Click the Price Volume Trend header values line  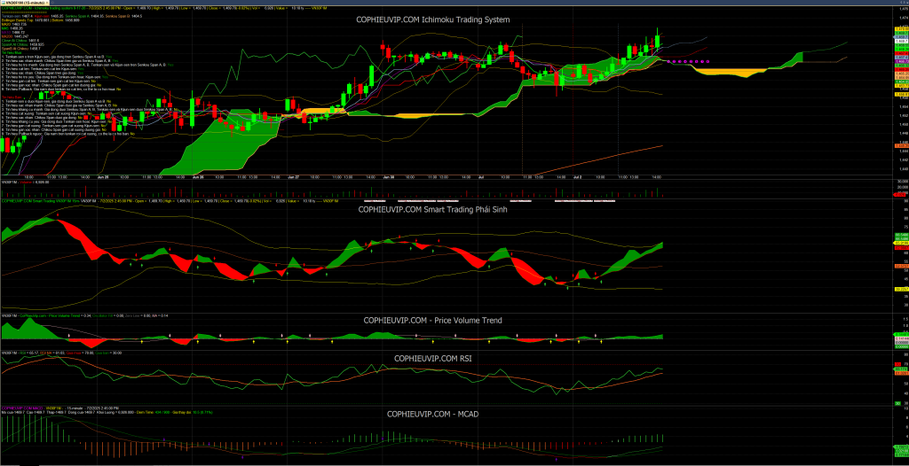84,315
